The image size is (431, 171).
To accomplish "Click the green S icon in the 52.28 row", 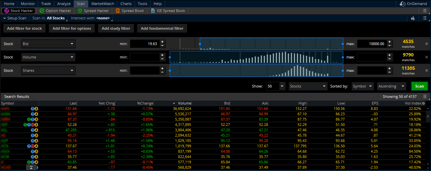I will pos(25,125).
